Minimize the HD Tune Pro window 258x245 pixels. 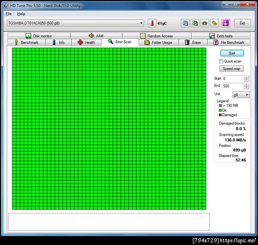[227, 4]
